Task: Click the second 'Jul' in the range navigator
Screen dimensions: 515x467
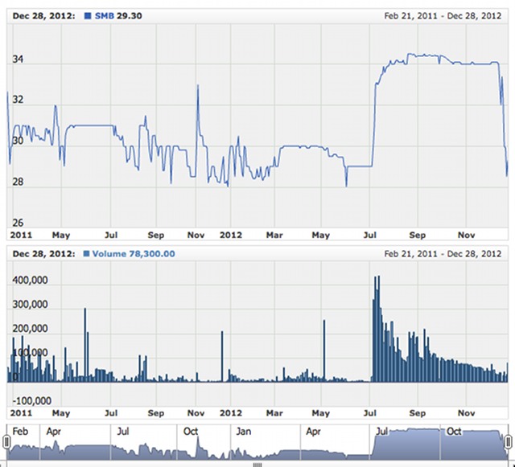Action: coord(382,431)
